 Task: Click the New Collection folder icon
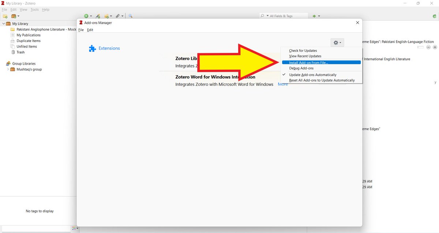coord(5,16)
